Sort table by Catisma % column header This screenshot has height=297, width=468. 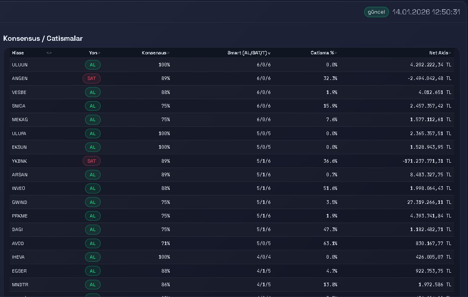323,53
